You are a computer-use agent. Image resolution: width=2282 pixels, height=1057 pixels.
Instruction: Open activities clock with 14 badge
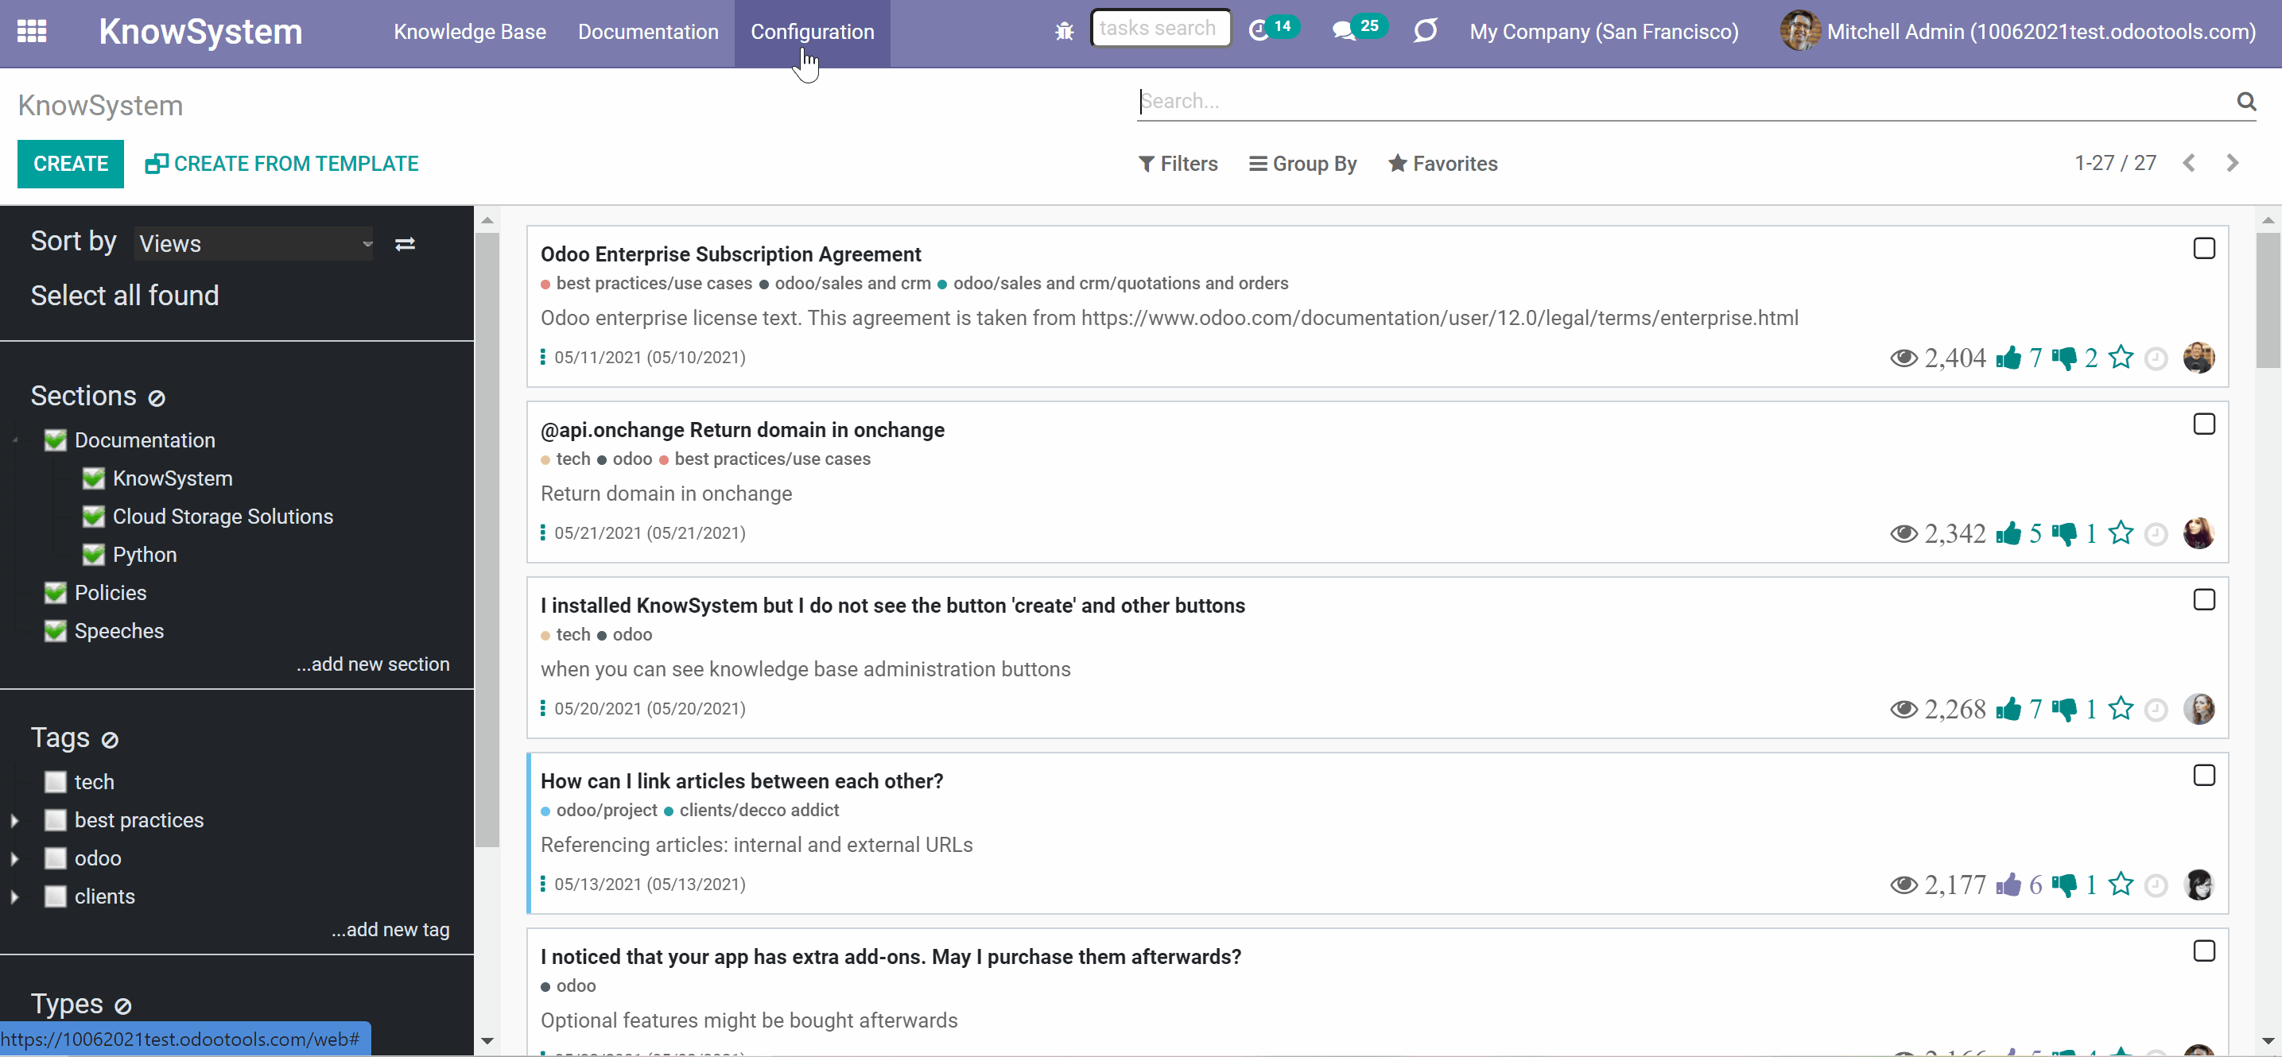coord(1272,30)
